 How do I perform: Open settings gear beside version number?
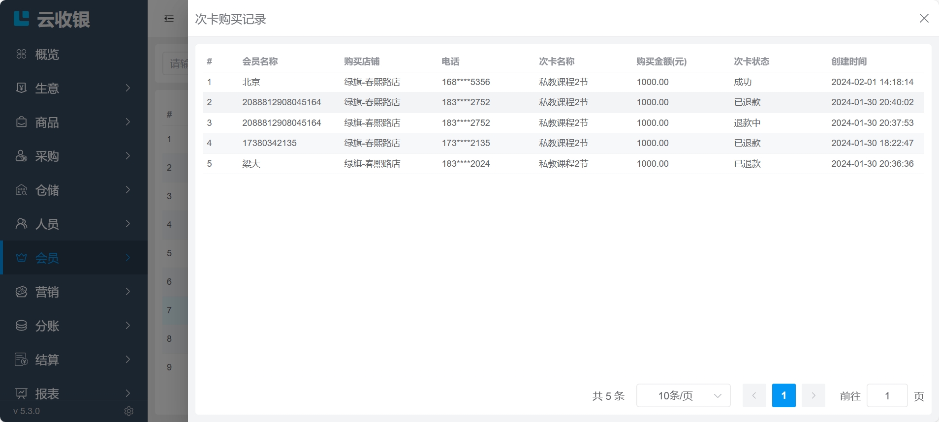tap(129, 411)
